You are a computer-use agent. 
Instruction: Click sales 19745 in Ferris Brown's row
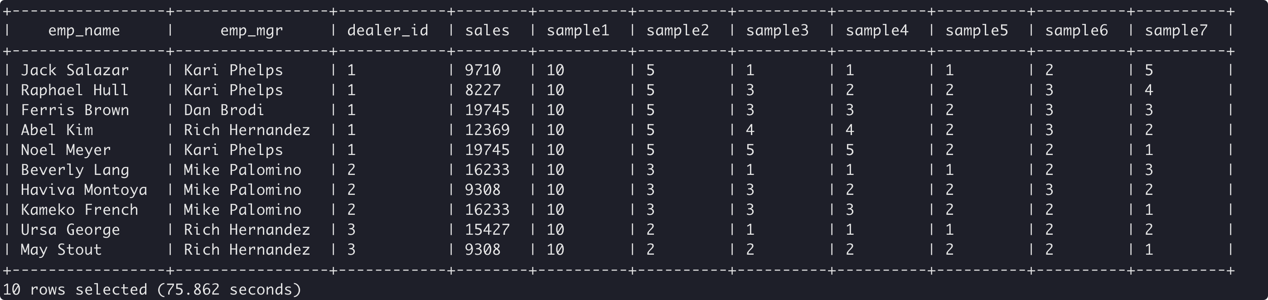[x=487, y=110]
